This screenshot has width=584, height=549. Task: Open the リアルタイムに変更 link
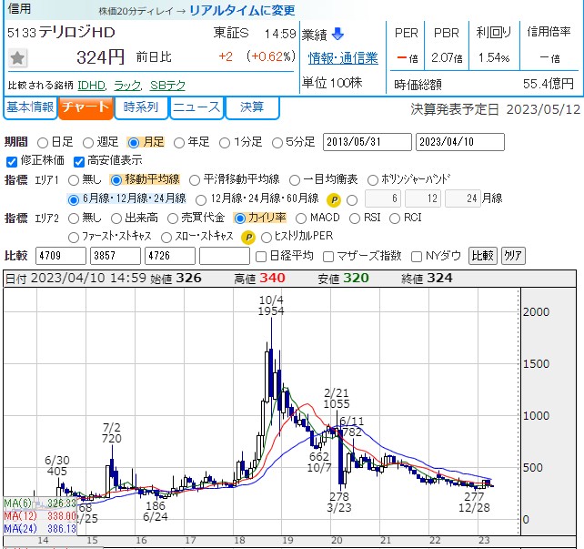243,10
